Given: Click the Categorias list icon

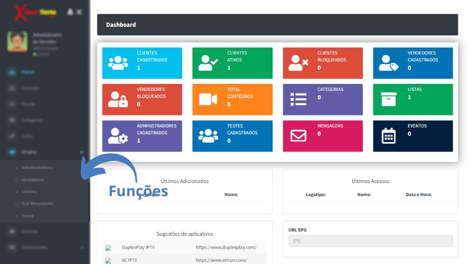Looking at the screenshot, I should tap(298, 99).
